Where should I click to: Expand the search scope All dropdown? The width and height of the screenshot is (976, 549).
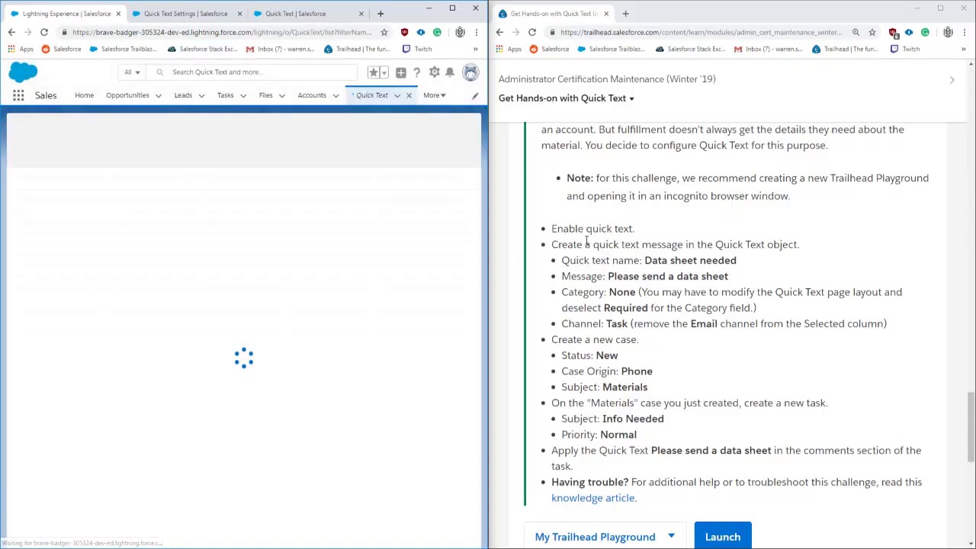click(132, 72)
